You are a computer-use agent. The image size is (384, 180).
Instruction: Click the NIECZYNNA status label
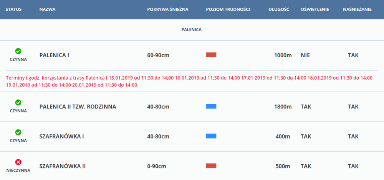(18, 170)
